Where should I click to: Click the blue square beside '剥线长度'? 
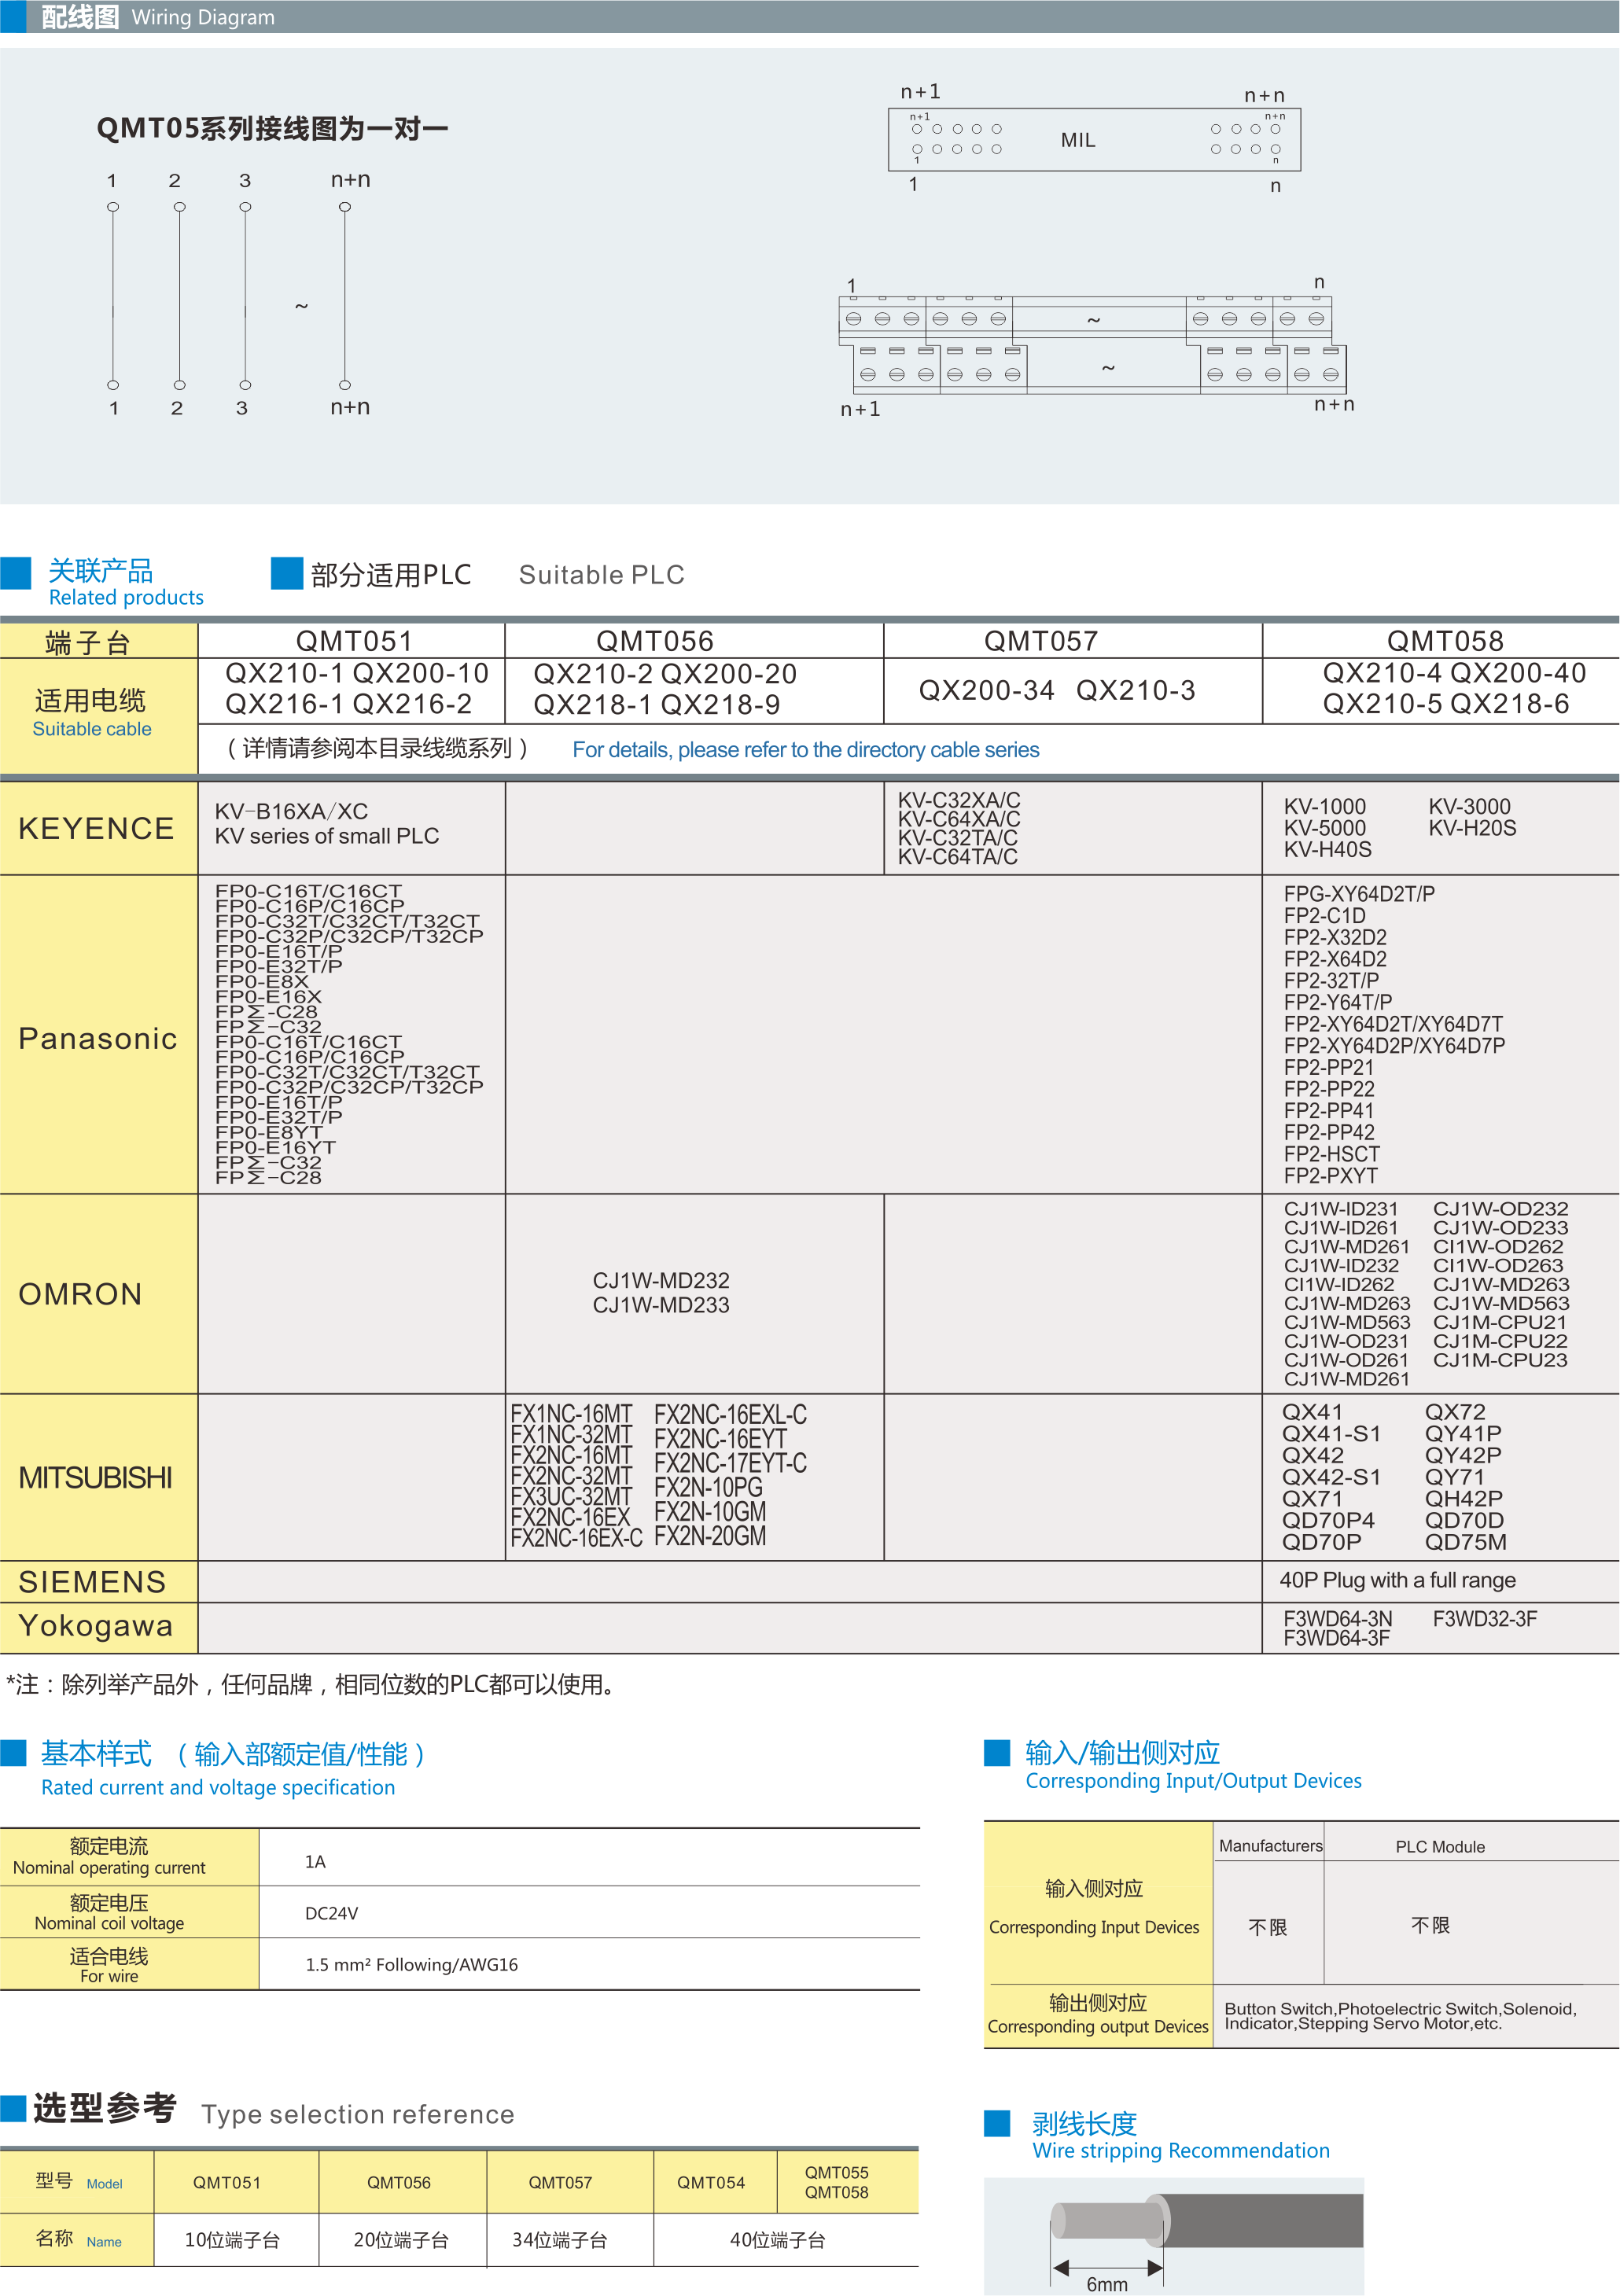point(997,2123)
